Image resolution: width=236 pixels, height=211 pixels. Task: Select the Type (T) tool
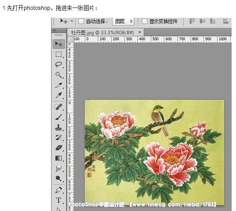[x=59, y=200]
